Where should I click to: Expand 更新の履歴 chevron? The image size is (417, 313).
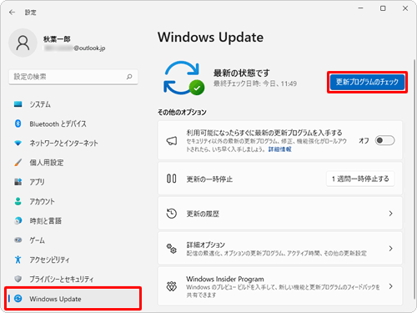pyautogui.click(x=390, y=214)
